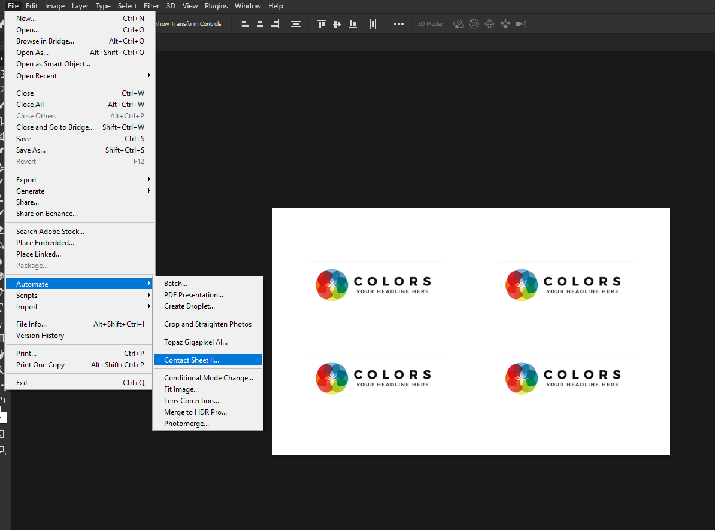This screenshot has height=530, width=715.
Task: Open the Image menu
Action: [54, 6]
